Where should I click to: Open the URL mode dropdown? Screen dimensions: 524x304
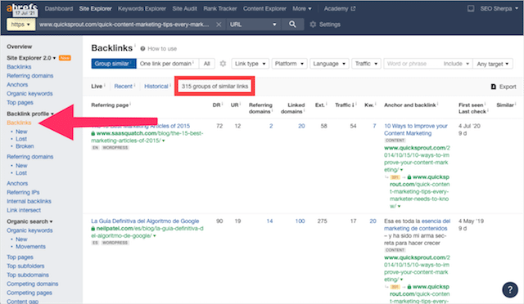253,25
